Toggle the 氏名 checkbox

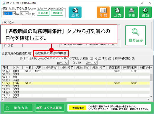tap(5, 46)
